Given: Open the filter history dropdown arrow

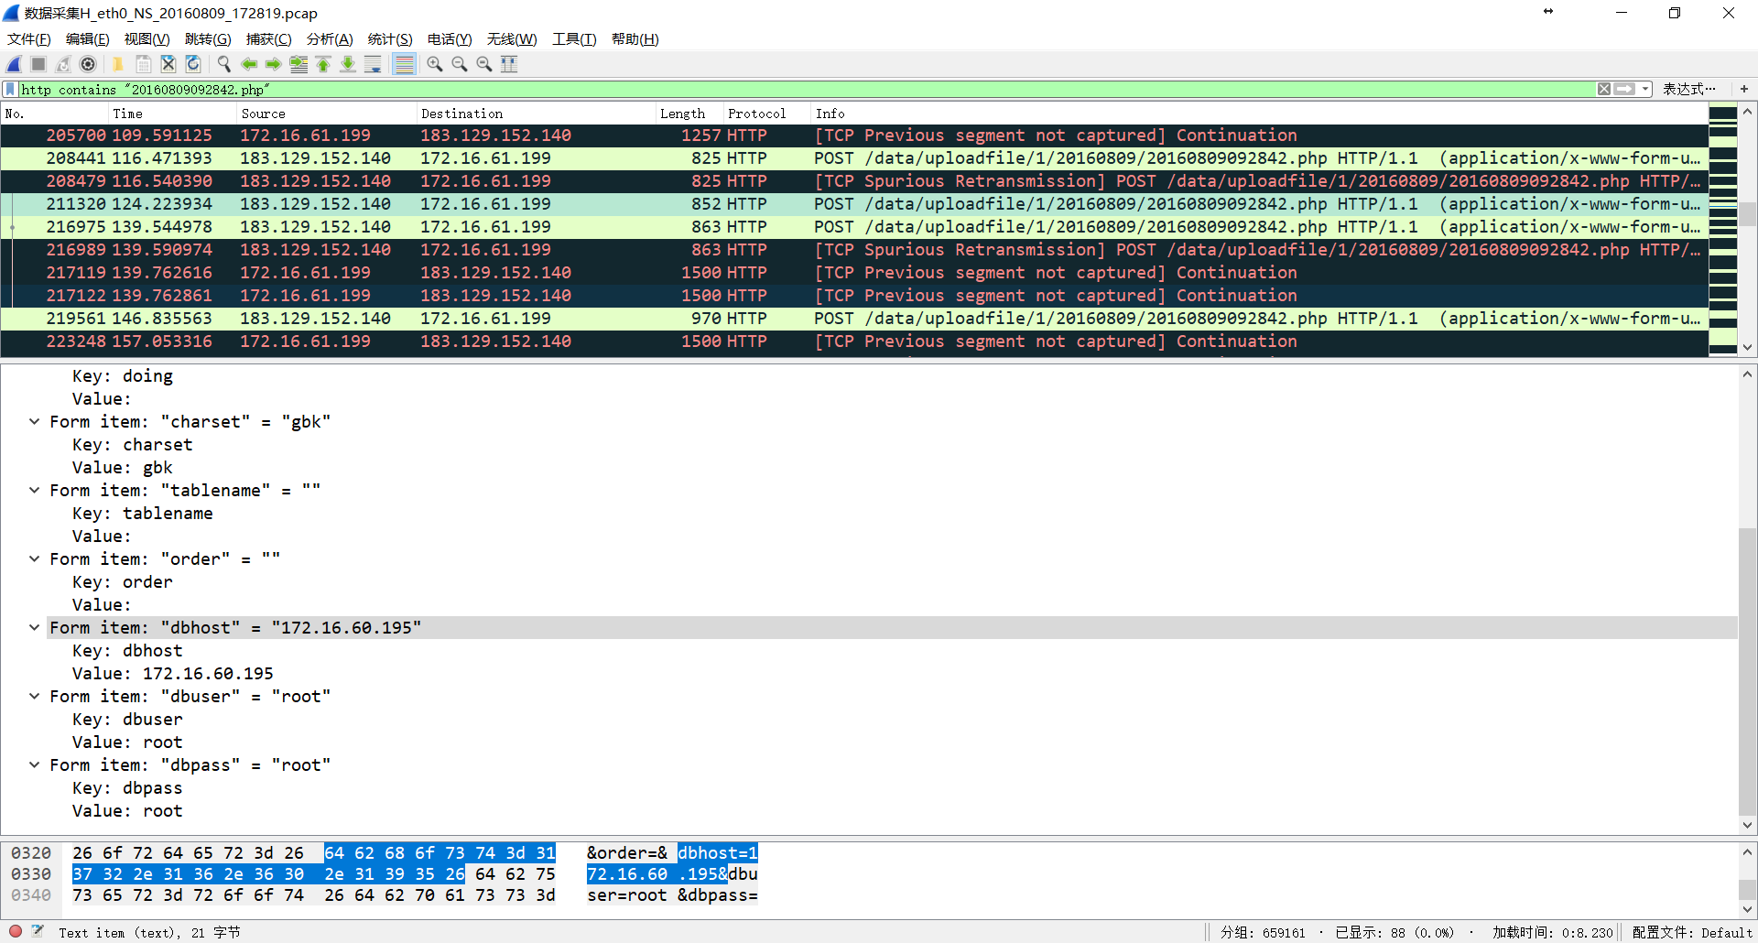Looking at the screenshot, I should [x=1645, y=89].
